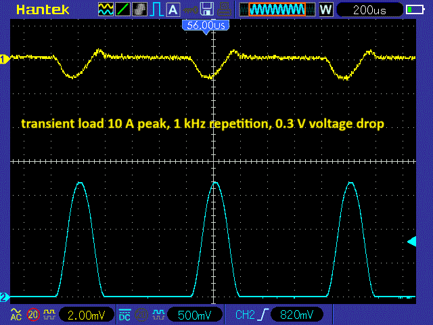Click the key lock icon
Viewport: 433px width, 325px height.
pos(190,10)
